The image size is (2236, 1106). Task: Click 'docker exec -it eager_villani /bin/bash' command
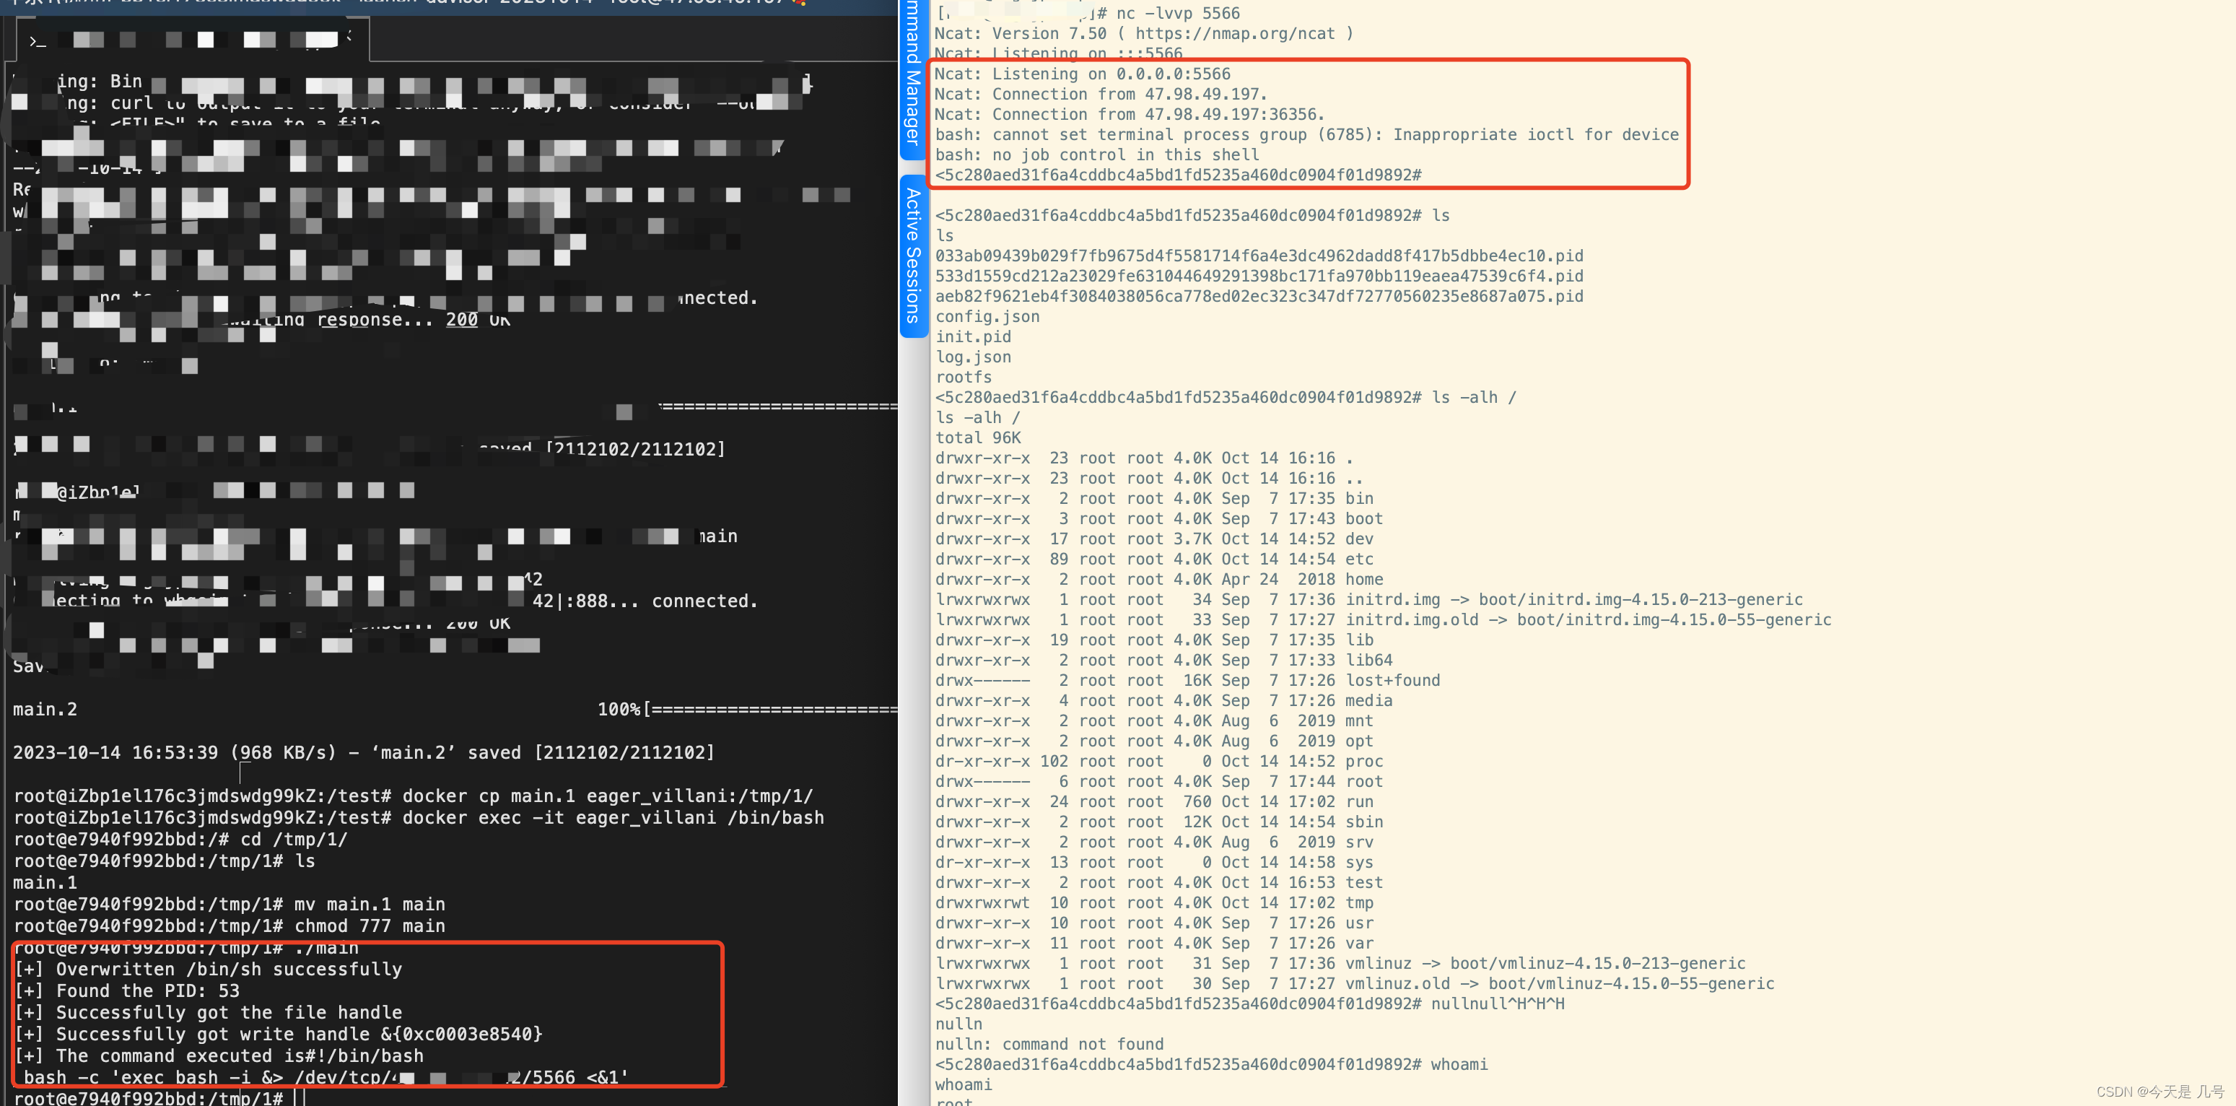click(x=613, y=818)
